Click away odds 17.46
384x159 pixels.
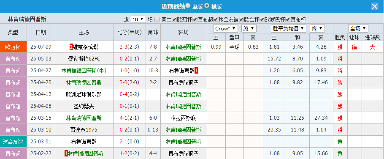click(x=321, y=82)
